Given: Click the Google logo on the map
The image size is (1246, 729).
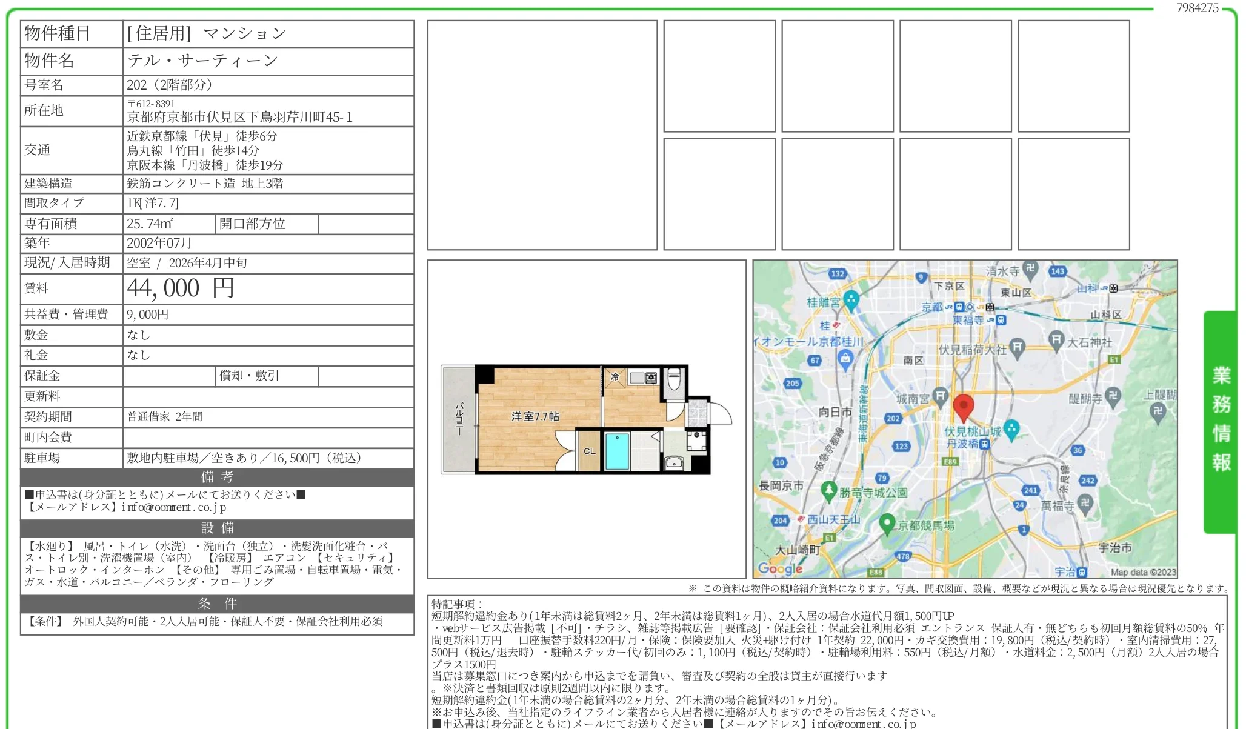Looking at the screenshot, I should point(780,568).
